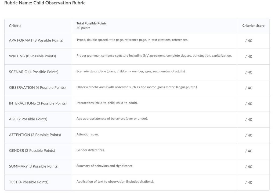Click the TEST (4 Possible Points) label
Screen dimensions: 275x194
point(28,182)
